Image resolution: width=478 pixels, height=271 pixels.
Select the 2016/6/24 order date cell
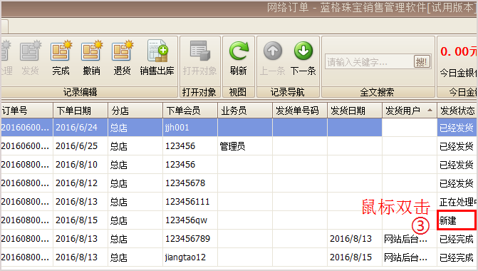(80, 128)
